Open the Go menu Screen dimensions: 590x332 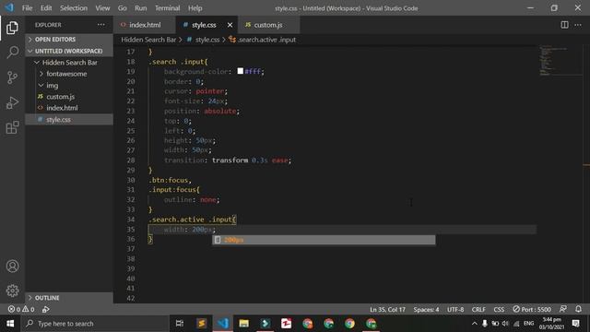click(x=122, y=8)
